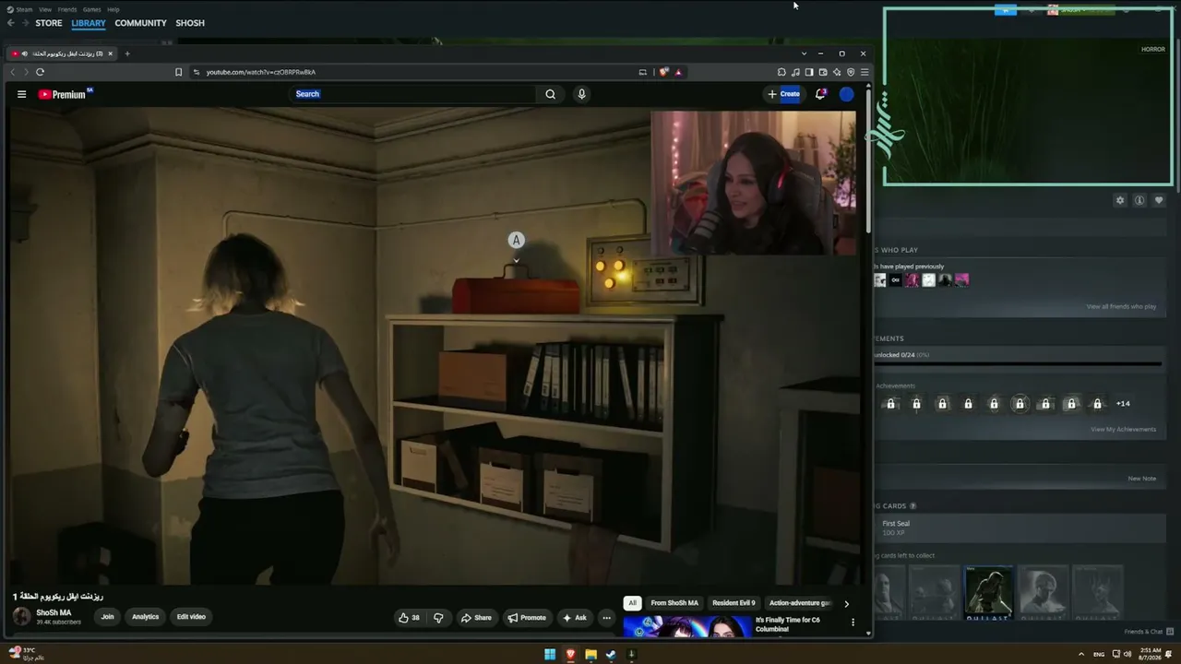Open the COMMUNITY tab in Steam
This screenshot has height=664, width=1181.
click(140, 23)
